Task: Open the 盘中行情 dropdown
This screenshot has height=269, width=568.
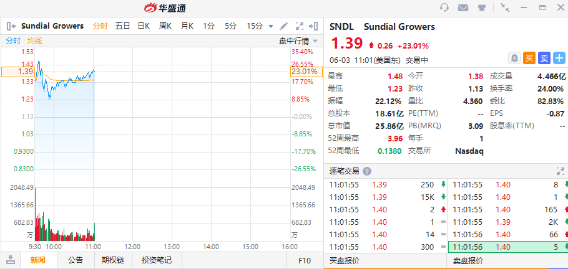Action: click(x=298, y=41)
